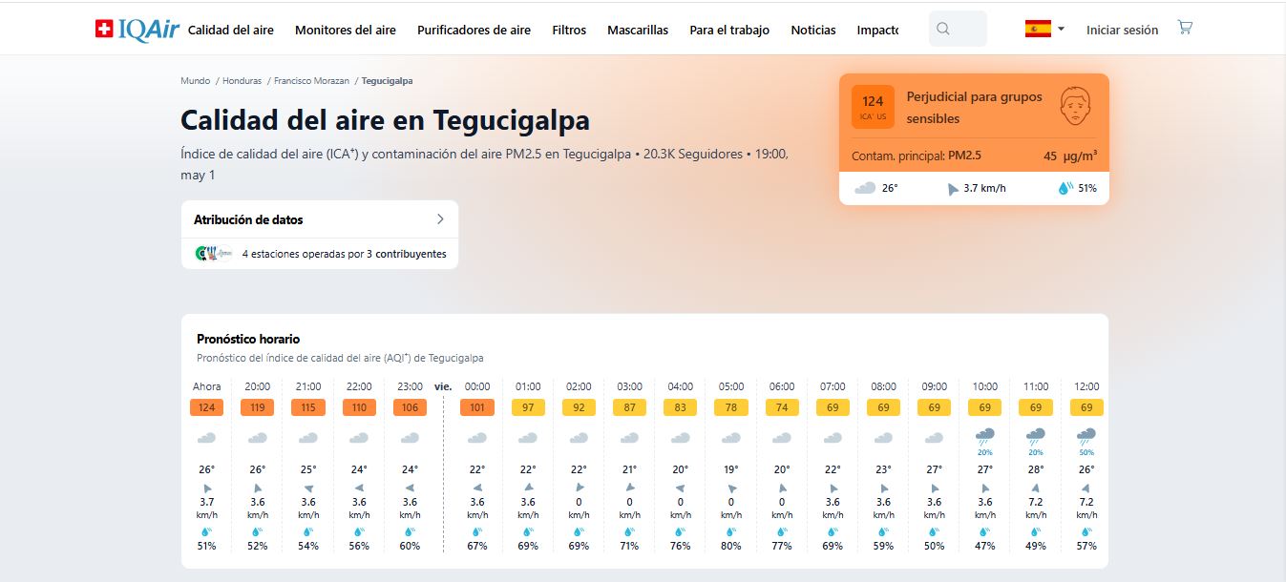This screenshot has width=1286, height=582.
Task: Open Filtros menu
Action: tap(569, 30)
